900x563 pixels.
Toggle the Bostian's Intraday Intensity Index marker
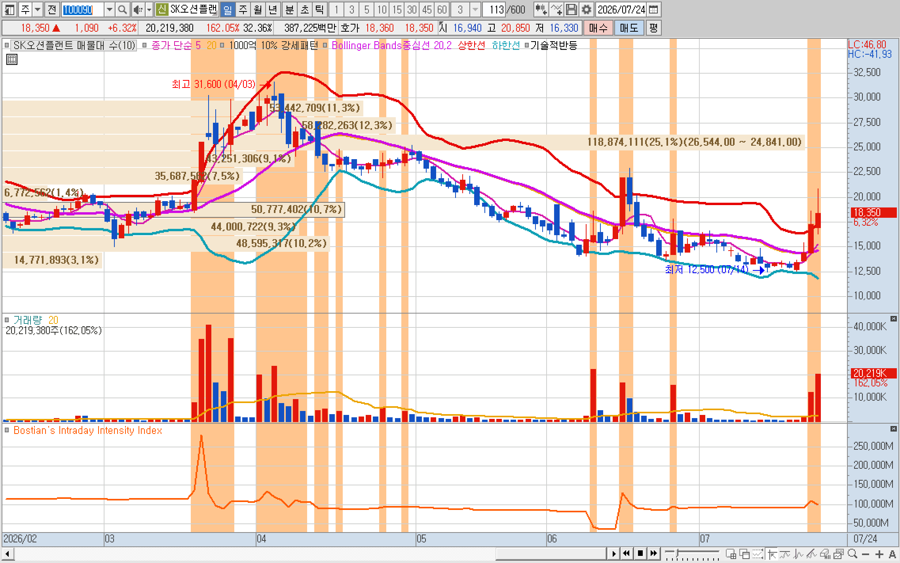click(7, 430)
